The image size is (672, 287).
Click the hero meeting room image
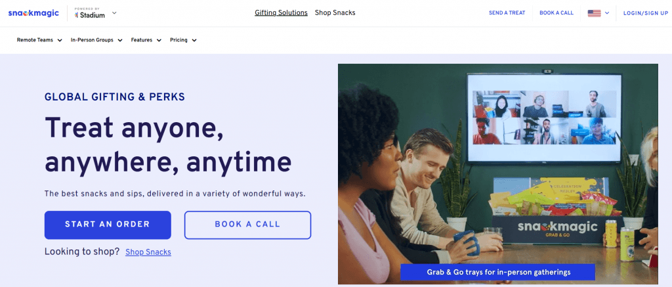tap(498, 174)
